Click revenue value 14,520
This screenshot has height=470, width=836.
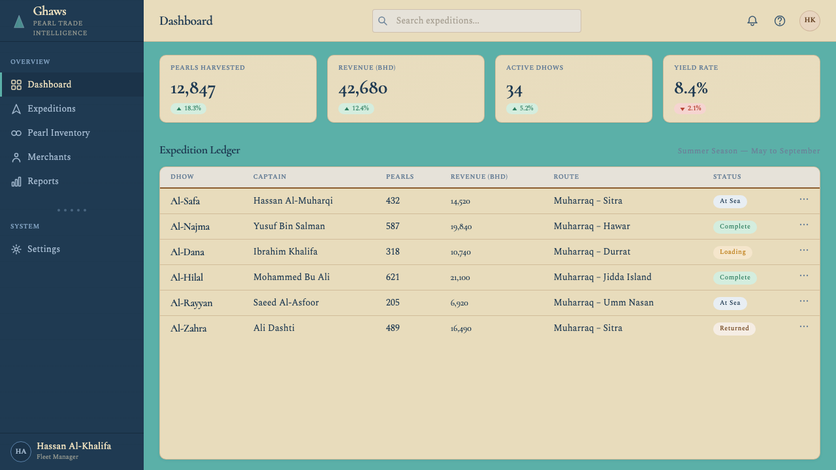click(x=460, y=202)
